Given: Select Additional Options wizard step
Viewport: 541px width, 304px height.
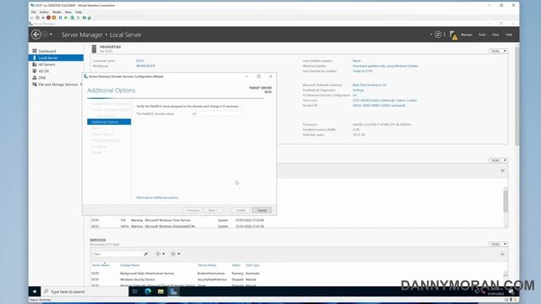Looking at the screenshot, I should pos(109,122).
